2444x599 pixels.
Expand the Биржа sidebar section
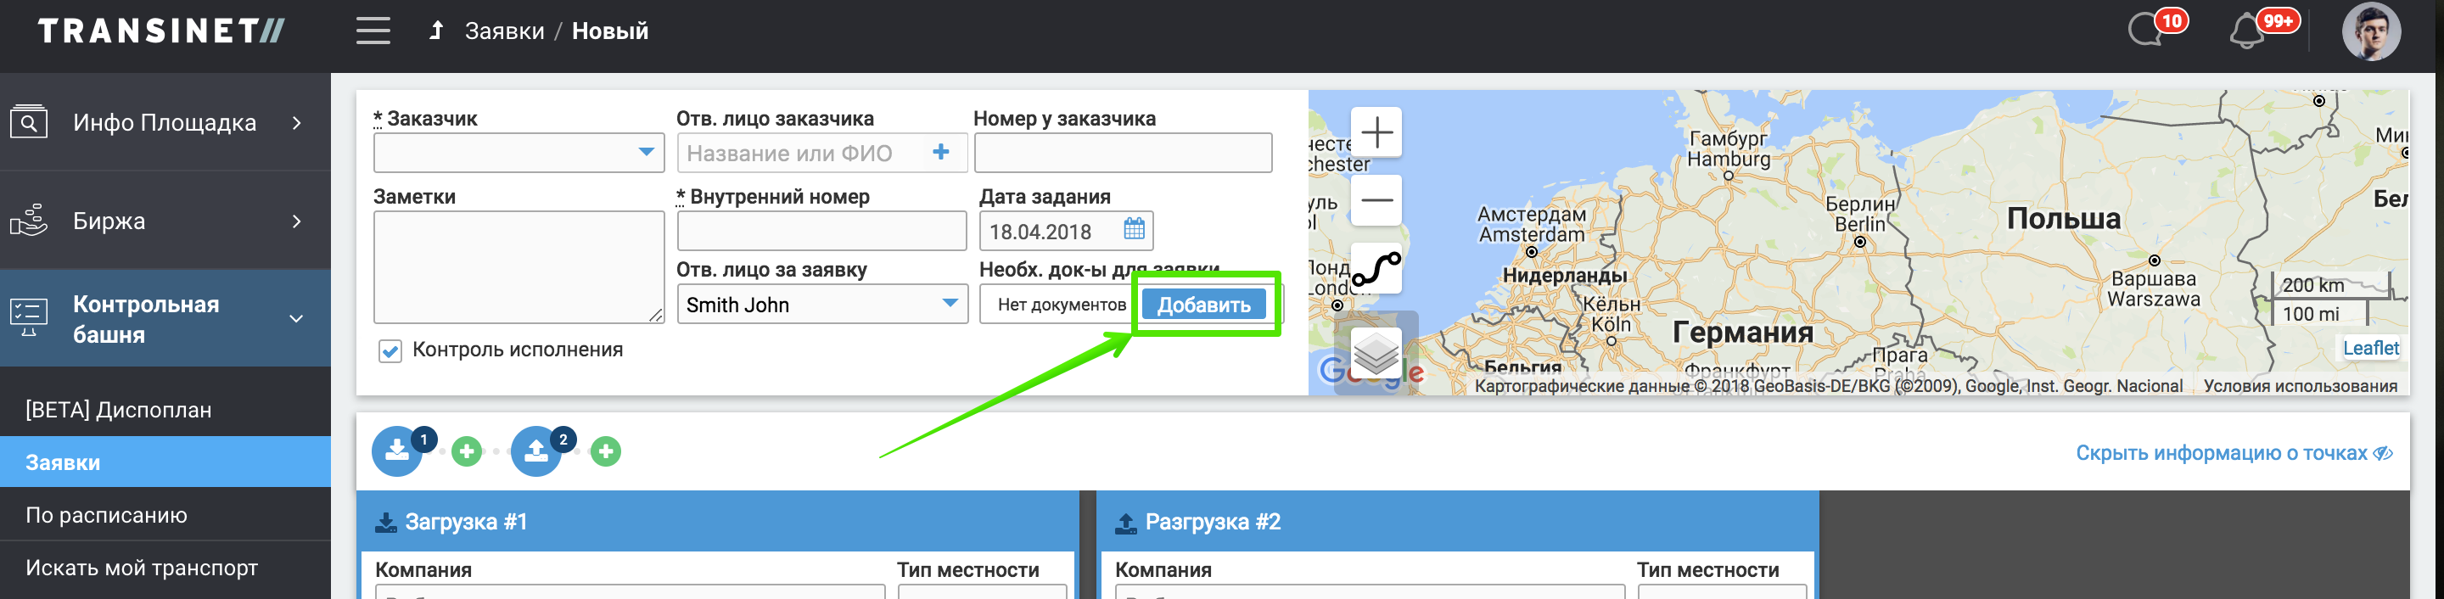pos(296,221)
